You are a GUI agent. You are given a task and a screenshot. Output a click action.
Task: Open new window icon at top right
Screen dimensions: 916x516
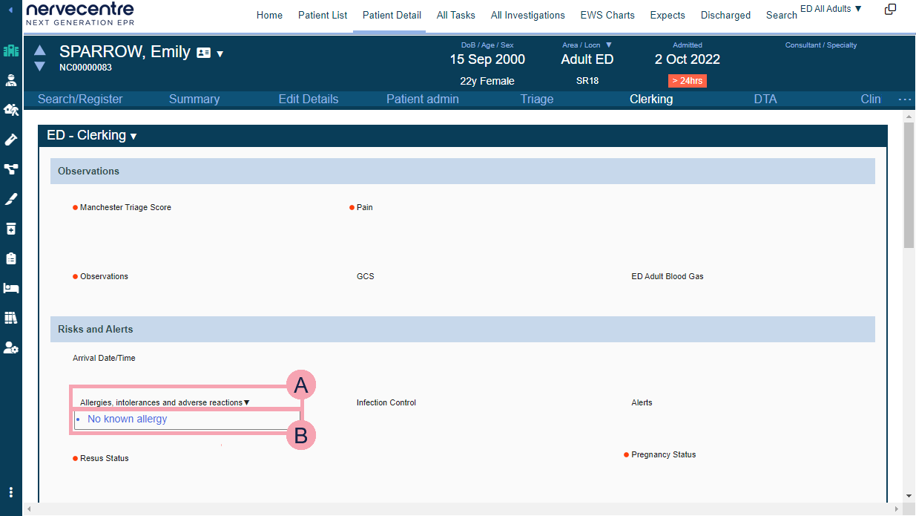[x=890, y=10]
